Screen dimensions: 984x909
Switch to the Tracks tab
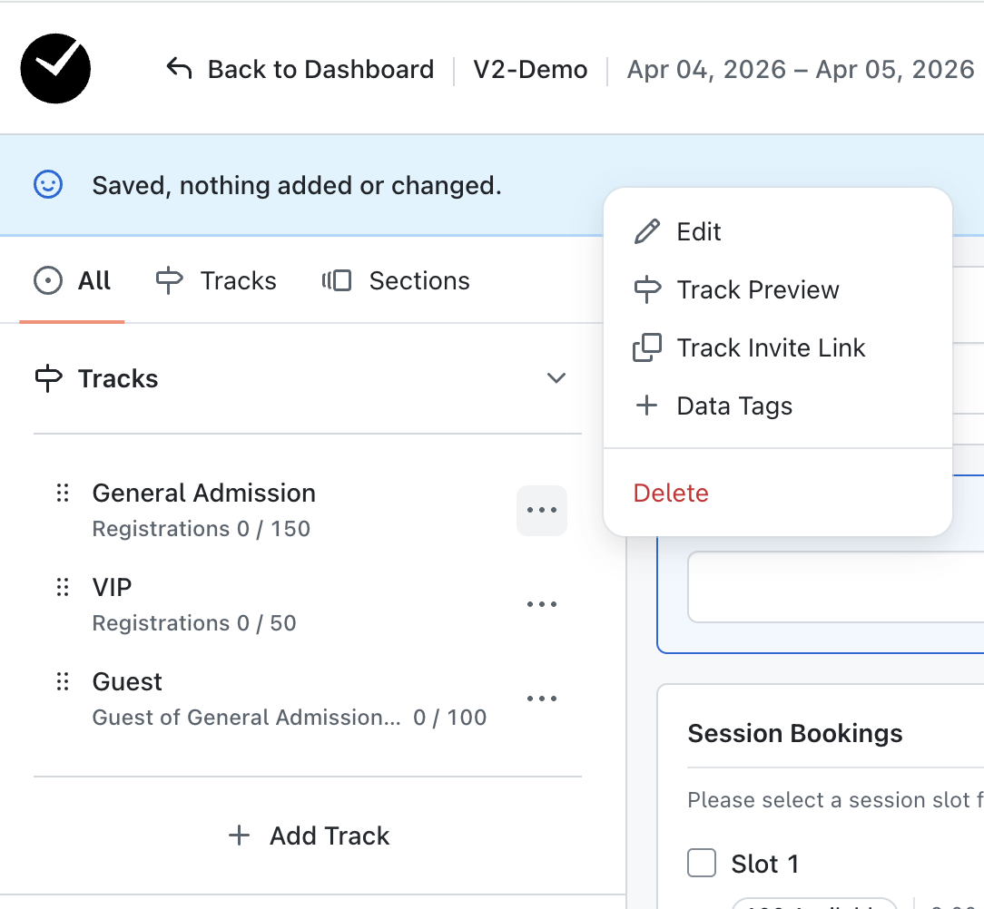[x=216, y=281]
